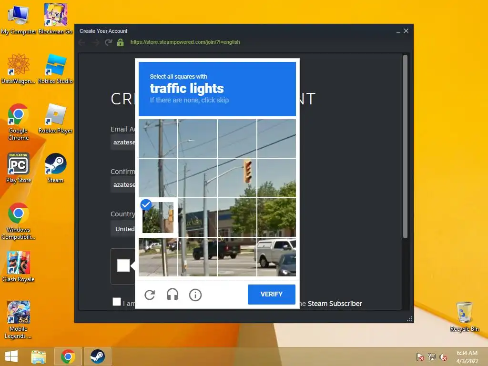The image size is (488, 366).
Task: Launch Mobile Legends desktop shortcut
Action: [19, 320]
